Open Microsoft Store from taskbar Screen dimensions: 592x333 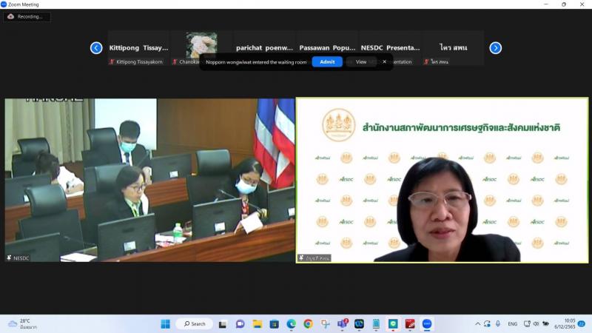coord(274,324)
